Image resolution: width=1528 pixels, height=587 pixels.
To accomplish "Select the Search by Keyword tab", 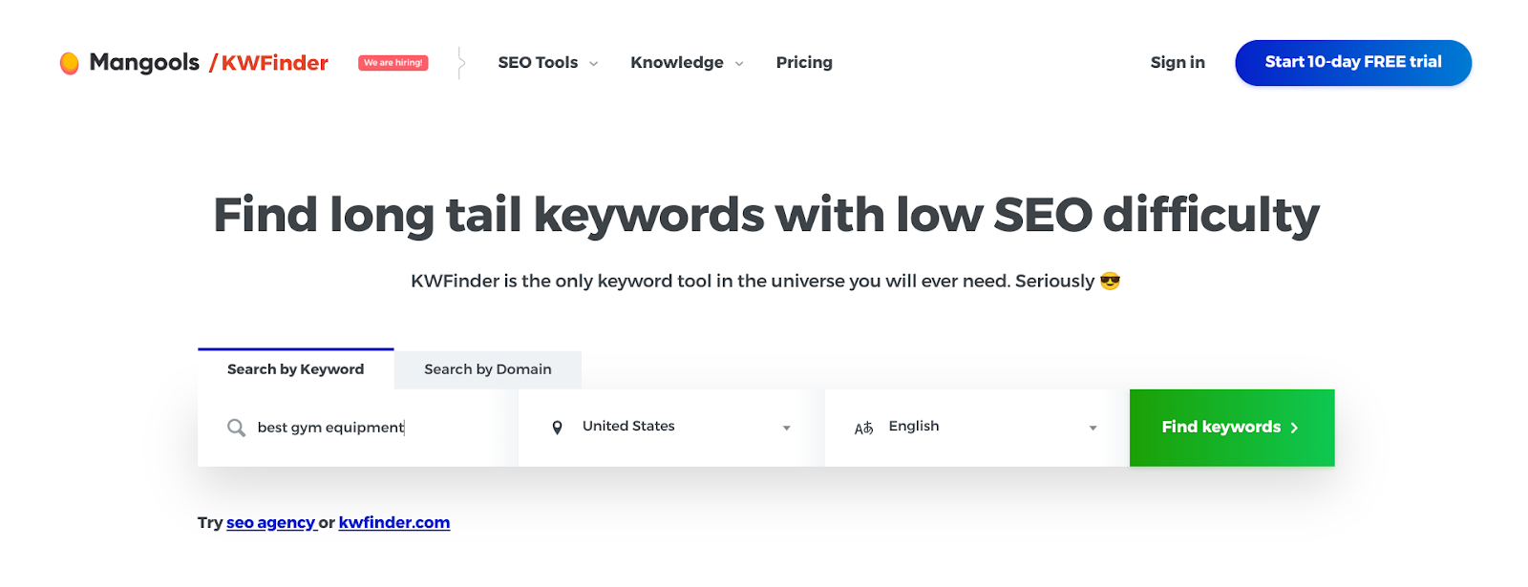I will [x=296, y=369].
